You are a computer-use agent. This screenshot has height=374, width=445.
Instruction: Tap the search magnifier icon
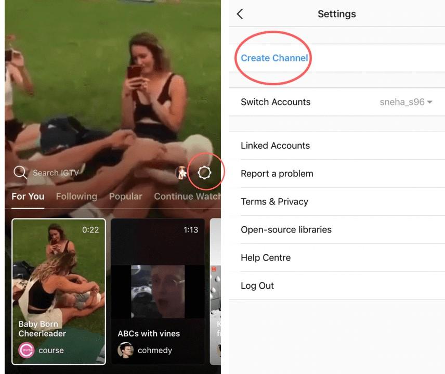tap(20, 172)
